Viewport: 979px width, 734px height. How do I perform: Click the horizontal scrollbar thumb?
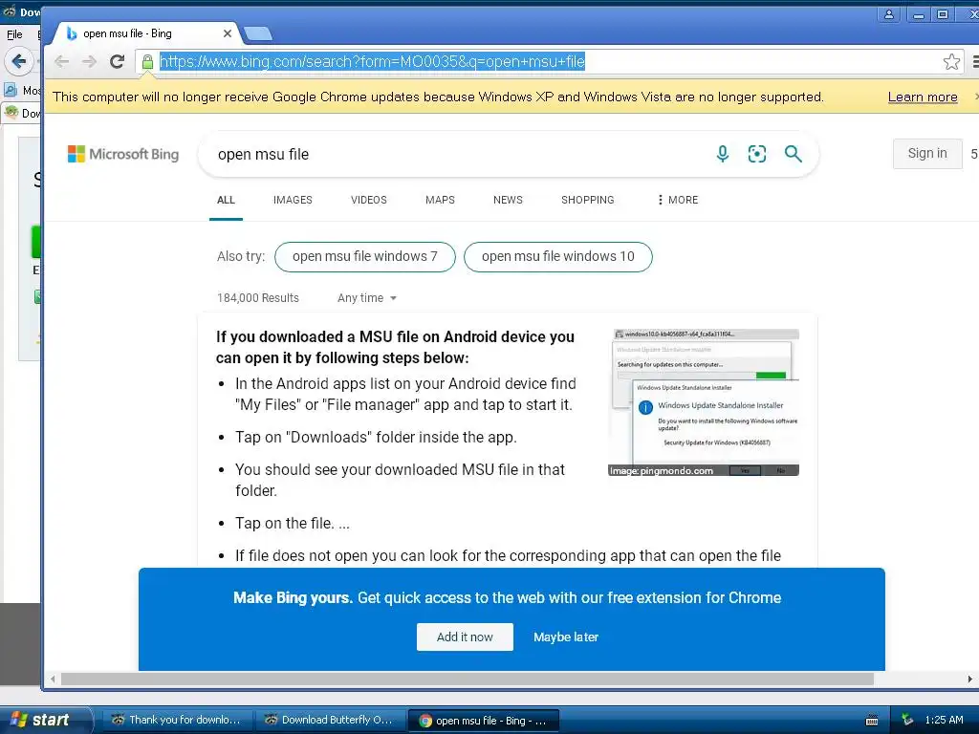click(x=467, y=680)
